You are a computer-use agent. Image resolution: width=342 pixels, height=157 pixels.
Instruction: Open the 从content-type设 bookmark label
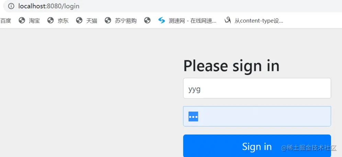[x=259, y=21]
